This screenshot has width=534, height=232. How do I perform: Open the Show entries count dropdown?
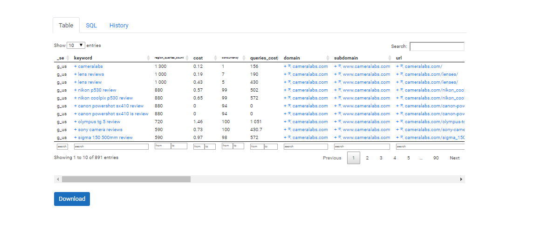[x=76, y=45]
